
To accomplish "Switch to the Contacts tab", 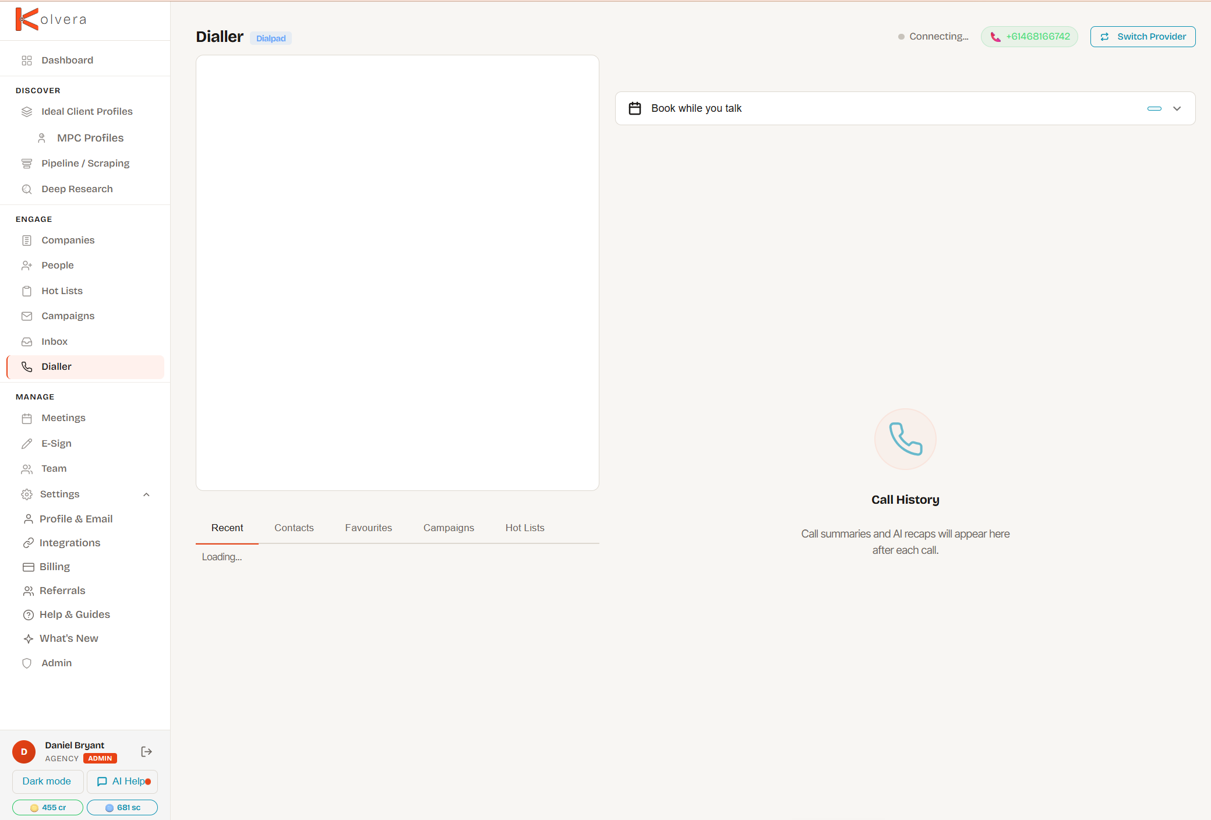I will coord(294,528).
